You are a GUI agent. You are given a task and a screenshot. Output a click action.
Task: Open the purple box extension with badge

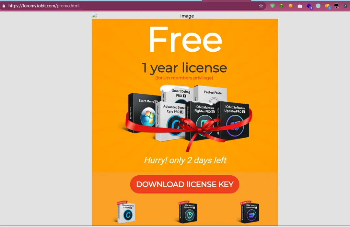[309, 6]
